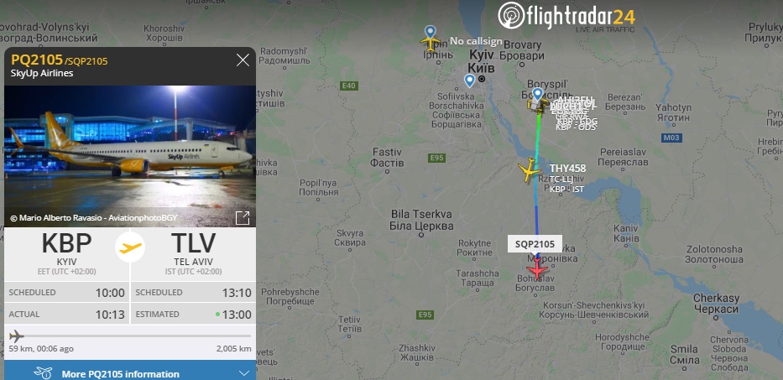Click the SkyUp Airlines airline name
Image resolution: width=783 pixels, height=380 pixels.
[x=42, y=74]
